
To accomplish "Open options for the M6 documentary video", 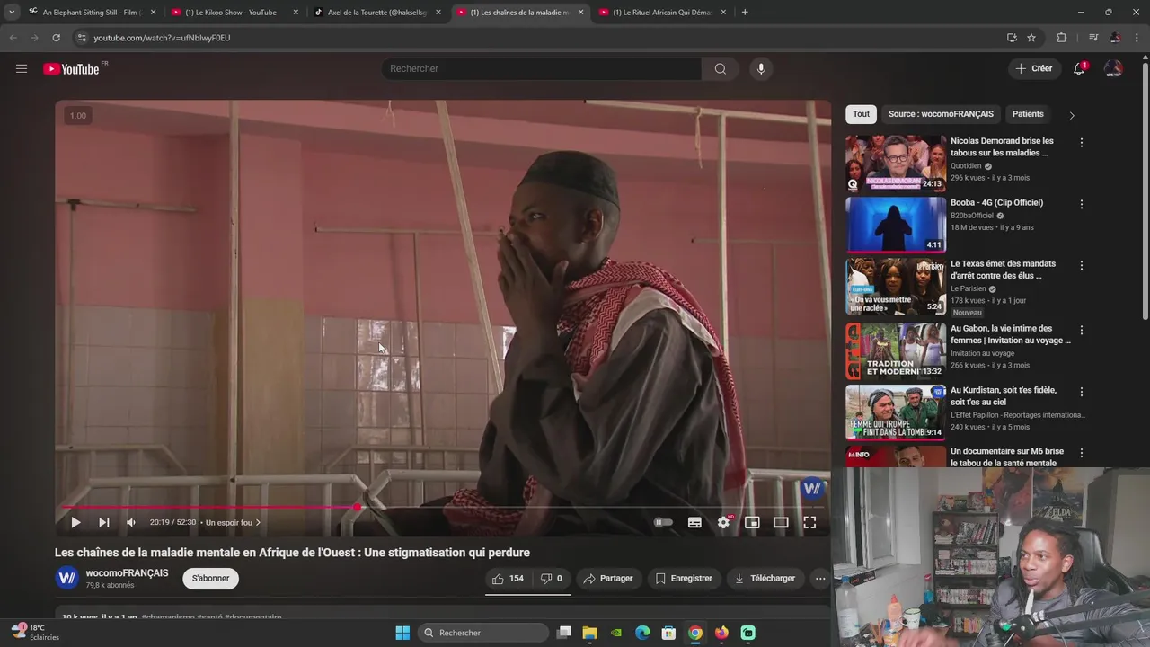I will point(1081,453).
